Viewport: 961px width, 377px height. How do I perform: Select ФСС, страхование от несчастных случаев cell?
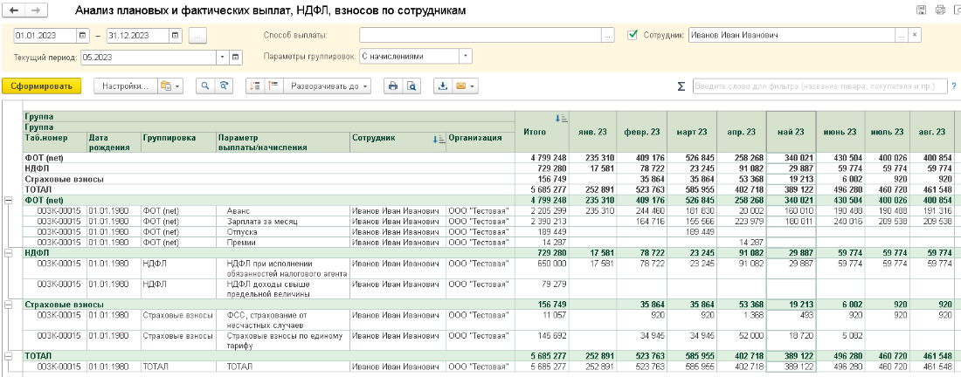[x=283, y=320]
